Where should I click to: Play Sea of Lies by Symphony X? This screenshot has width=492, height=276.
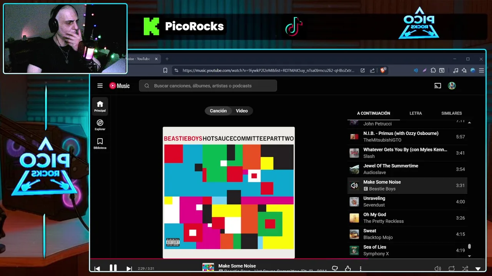point(407,250)
